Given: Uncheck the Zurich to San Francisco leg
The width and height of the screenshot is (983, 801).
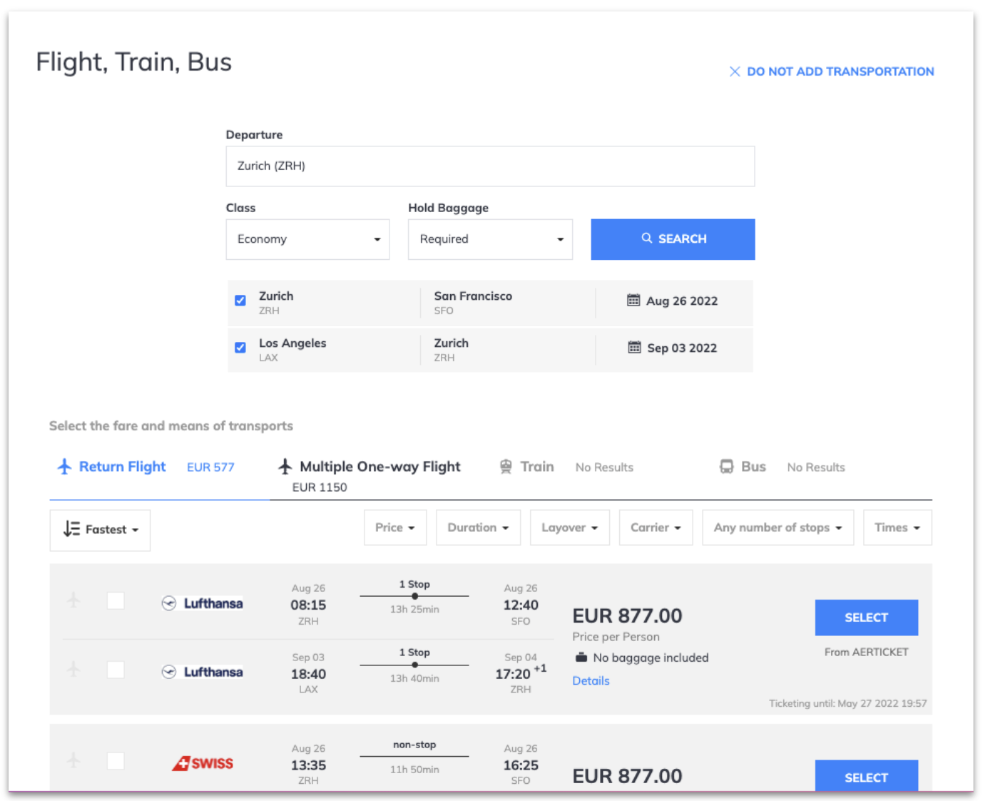Looking at the screenshot, I should point(240,301).
